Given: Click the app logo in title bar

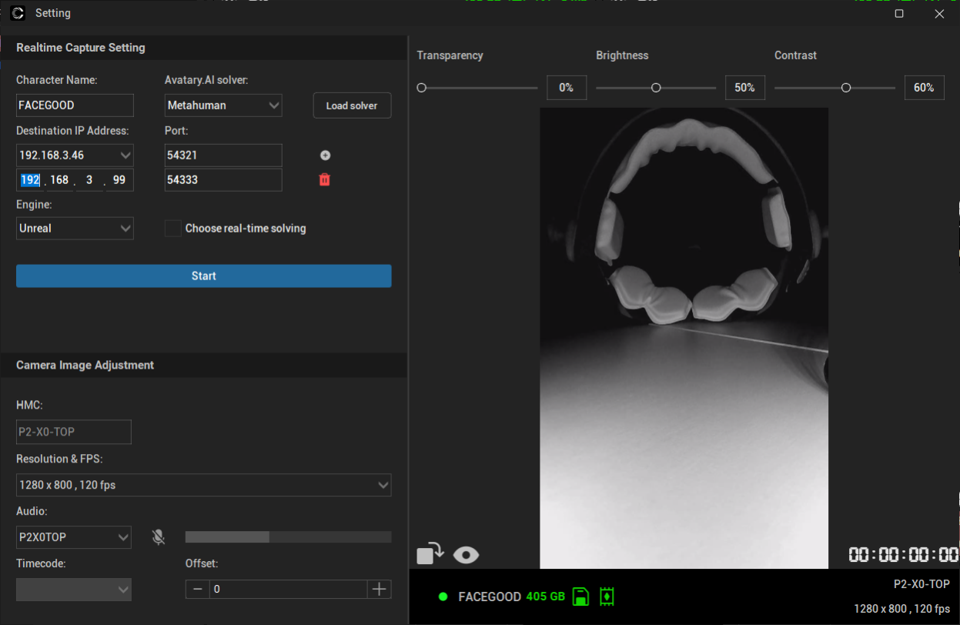Looking at the screenshot, I should click(x=18, y=13).
